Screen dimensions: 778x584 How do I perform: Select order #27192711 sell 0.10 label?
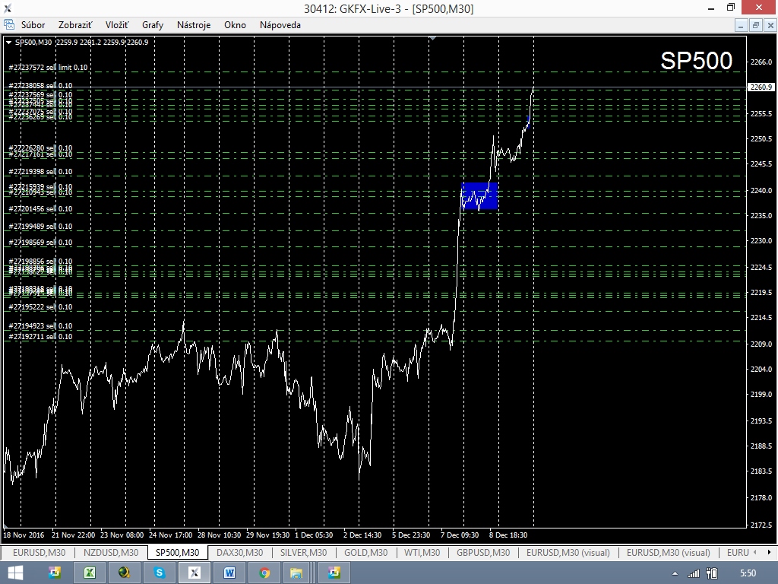41,337
